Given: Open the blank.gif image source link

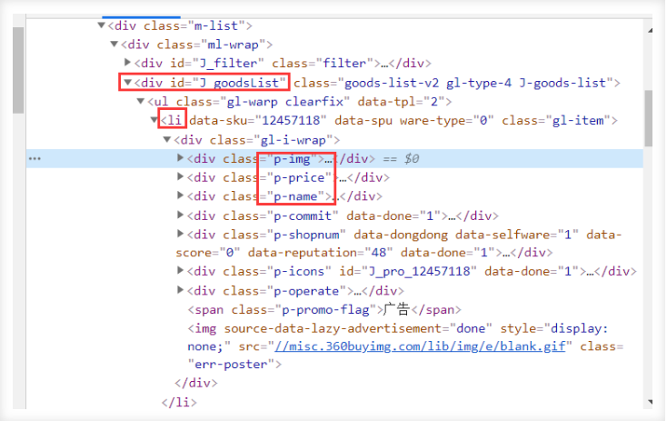Looking at the screenshot, I should [x=420, y=346].
